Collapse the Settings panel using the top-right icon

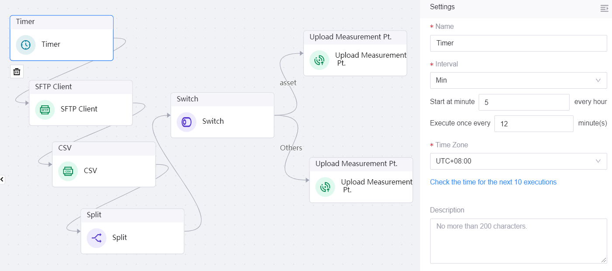pyautogui.click(x=604, y=8)
